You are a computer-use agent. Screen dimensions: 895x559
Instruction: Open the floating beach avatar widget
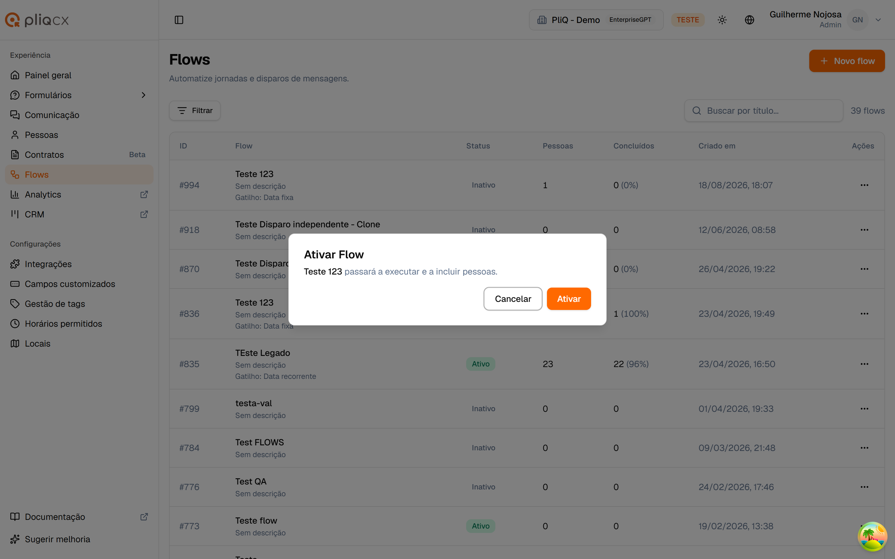[x=872, y=536]
